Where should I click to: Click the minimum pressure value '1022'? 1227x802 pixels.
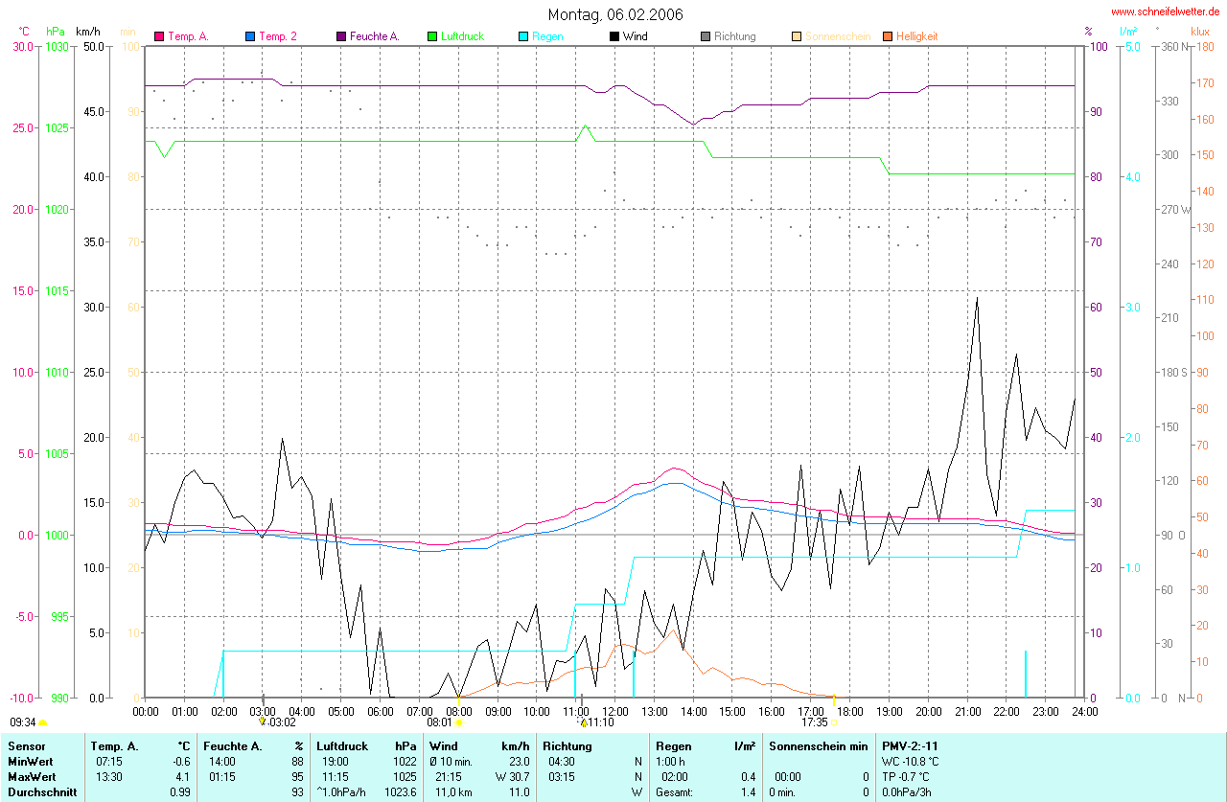[404, 762]
